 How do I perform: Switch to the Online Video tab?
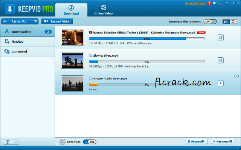point(104,10)
